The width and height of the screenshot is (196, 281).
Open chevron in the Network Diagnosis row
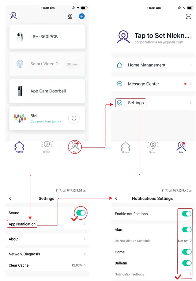point(85,254)
